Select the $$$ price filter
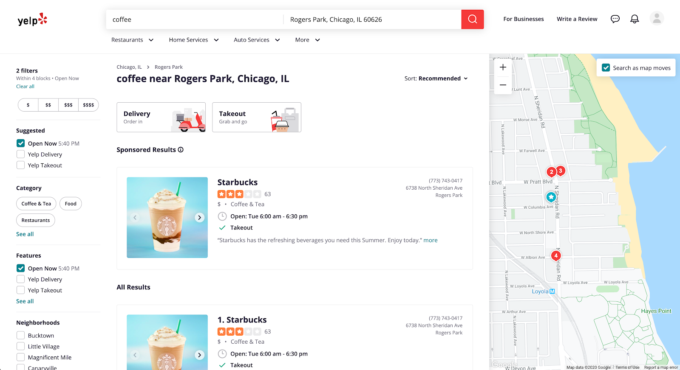The width and height of the screenshot is (680, 370). point(68,105)
